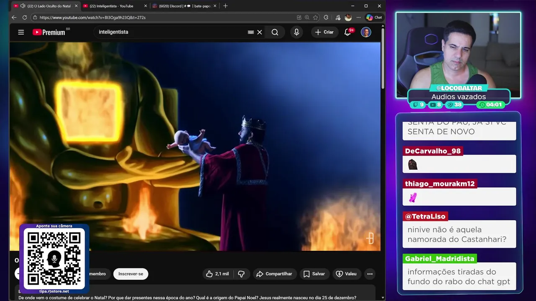This screenshot has width=536, height=301.
Task: Open more actions ellipsis under video
Action: pyautogui.click(x=370, y=274)
